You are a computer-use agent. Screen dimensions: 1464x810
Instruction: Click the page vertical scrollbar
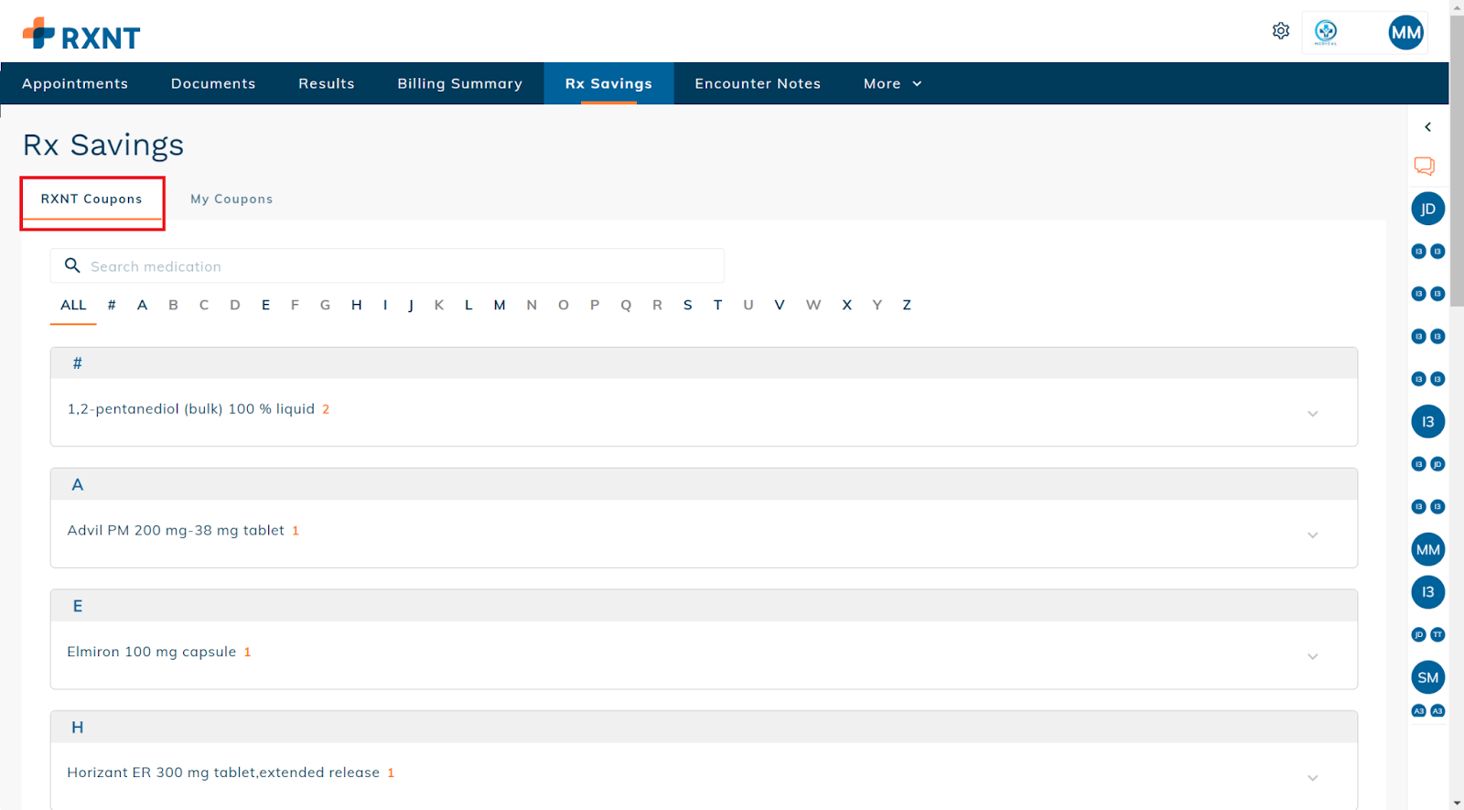1457,160
